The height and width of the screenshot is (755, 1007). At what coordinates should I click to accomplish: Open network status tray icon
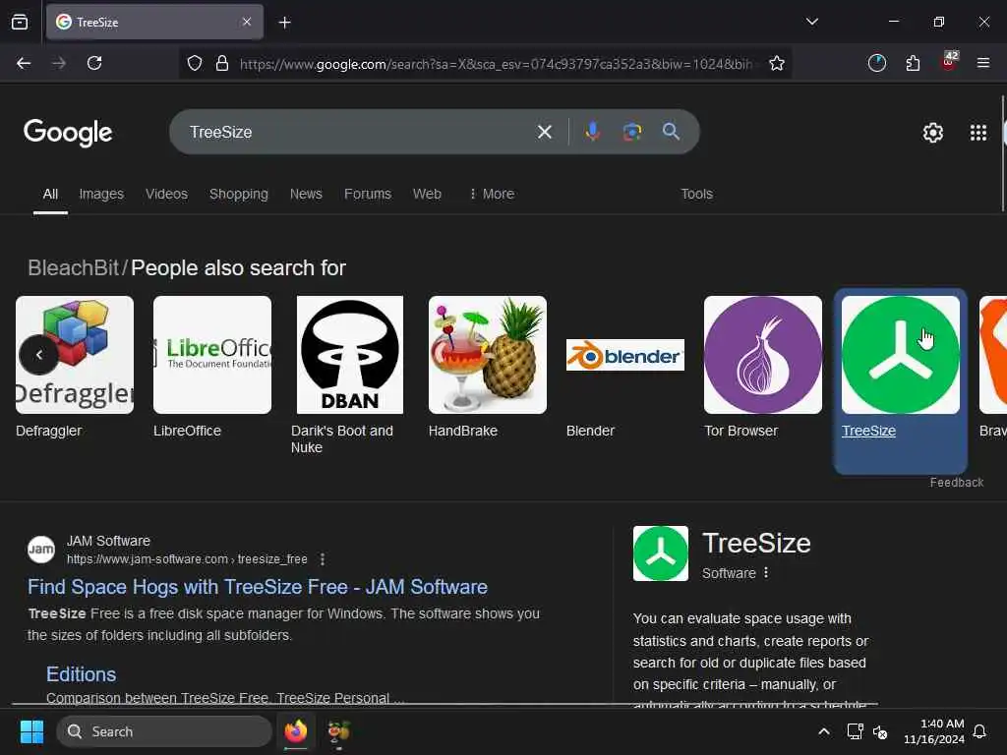coord(855,731)
